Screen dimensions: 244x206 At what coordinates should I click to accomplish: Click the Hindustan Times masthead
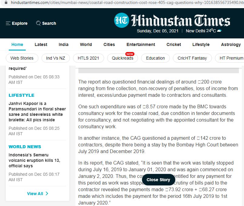coord(180,21)
